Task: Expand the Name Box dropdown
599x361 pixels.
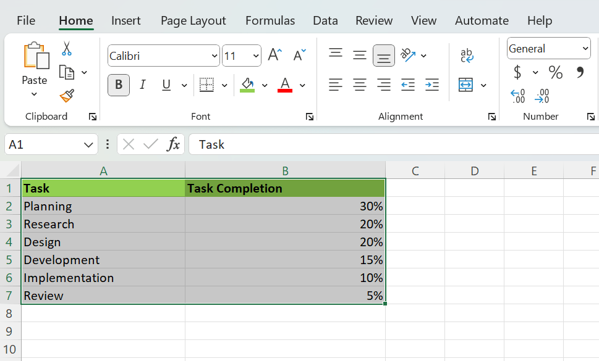Action: (x=88, y=144)
